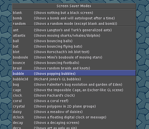149x129 pixels.
Task: Select daisy meadow of daisies mode
Action: (74, 112)
